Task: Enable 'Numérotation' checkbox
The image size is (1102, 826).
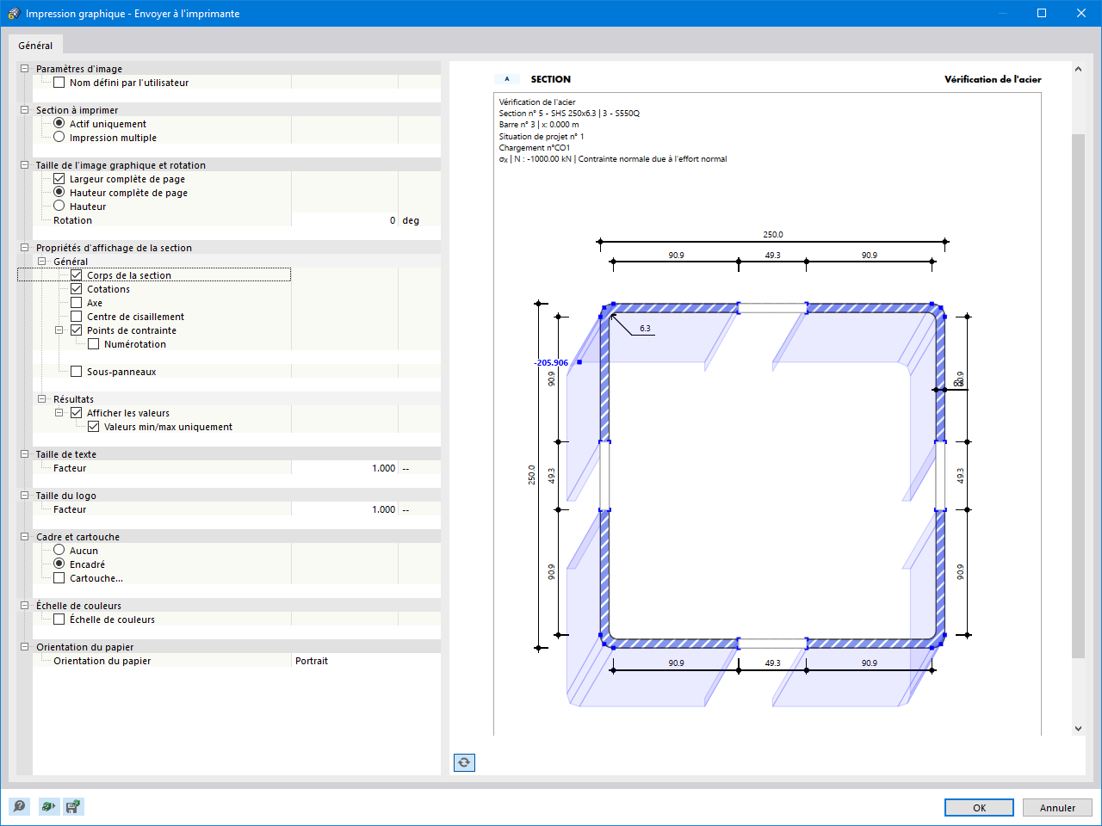Action: (93, 344)
